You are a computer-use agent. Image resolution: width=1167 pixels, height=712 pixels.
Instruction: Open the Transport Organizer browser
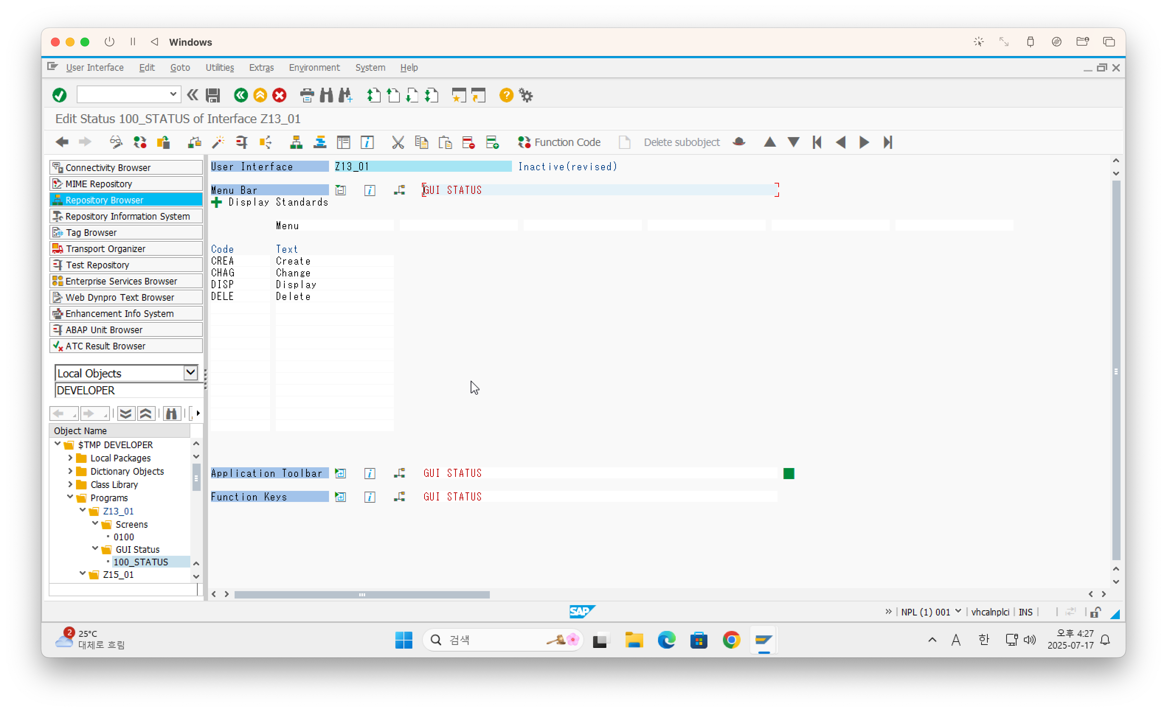(x=126, y=249)
